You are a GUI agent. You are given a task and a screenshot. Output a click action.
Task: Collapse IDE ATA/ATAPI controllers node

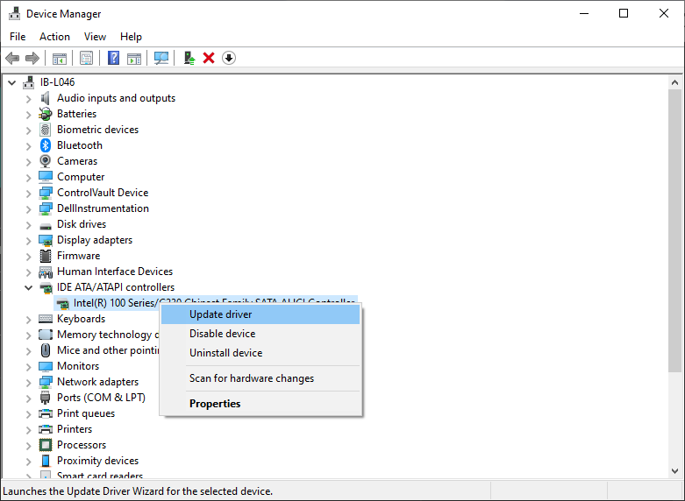point(29,287)
